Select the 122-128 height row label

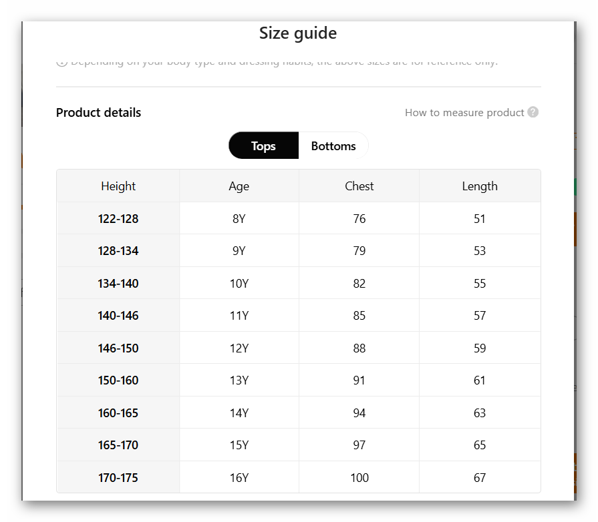coord(118,219)
